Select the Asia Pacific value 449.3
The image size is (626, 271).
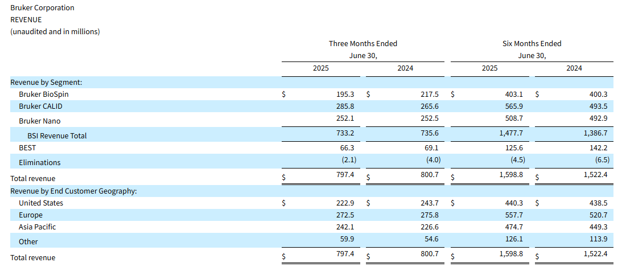(599, 227)
